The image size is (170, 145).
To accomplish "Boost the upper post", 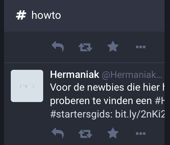I will pos(85,47).
